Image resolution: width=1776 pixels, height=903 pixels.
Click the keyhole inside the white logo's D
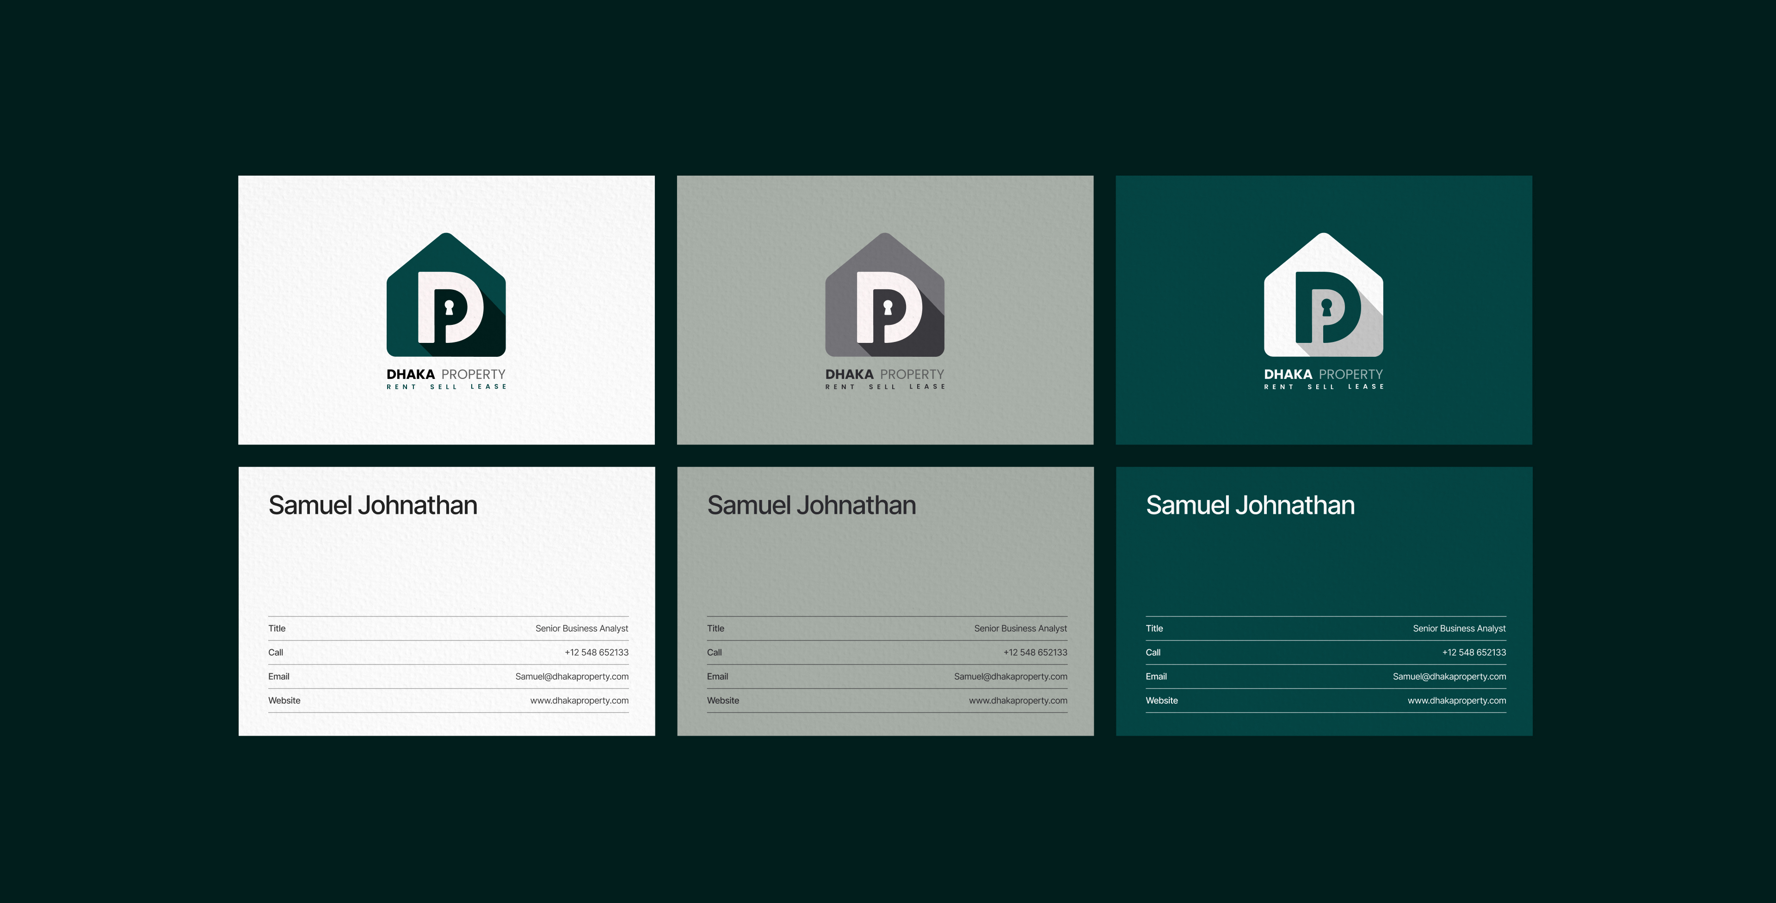1326,307
